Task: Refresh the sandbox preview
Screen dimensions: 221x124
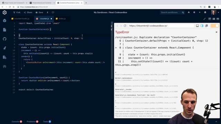Action: click(x=125, y=26)
